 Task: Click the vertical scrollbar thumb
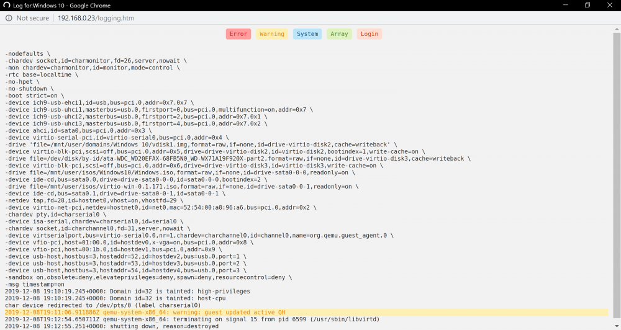[617, 176]
